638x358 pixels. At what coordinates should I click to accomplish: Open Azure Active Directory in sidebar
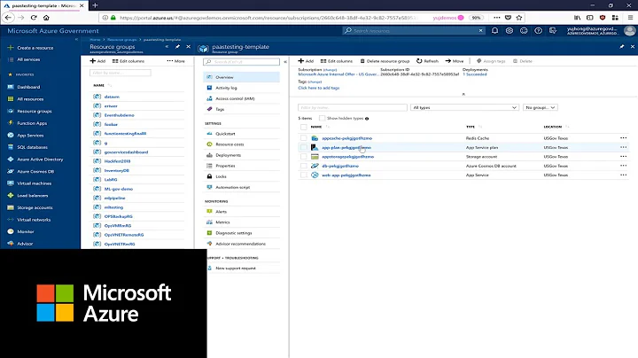pos(40,160)
